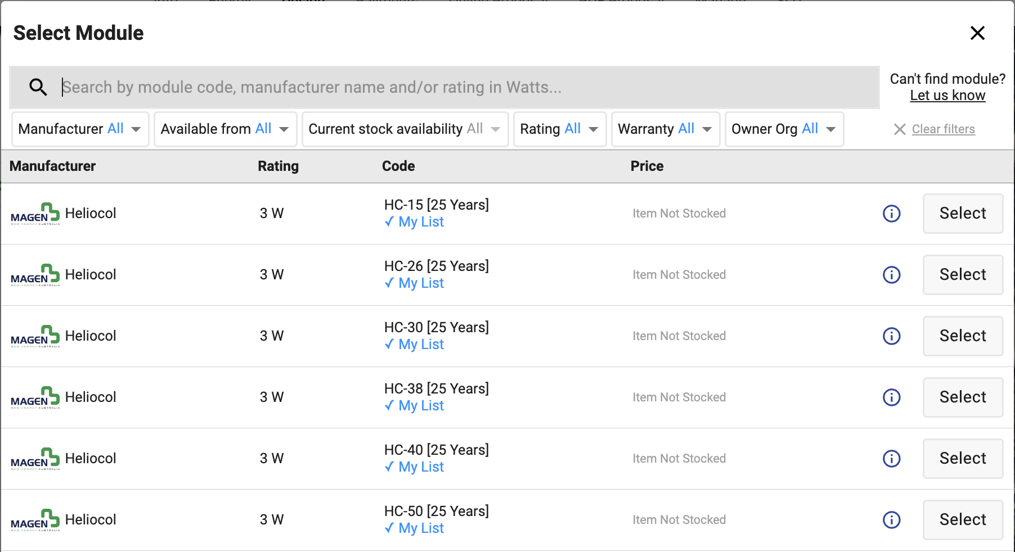1015x552 pixels.
Task: Click My List under HC-38
Action: pos(414,406)
